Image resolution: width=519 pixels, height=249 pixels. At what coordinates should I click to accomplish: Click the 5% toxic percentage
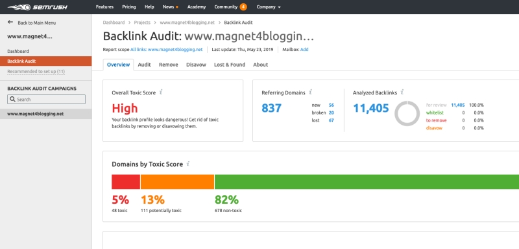(120, 200)
